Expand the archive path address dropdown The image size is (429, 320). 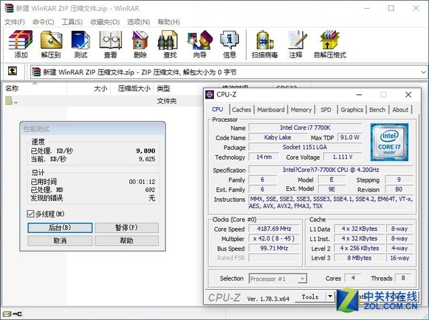423,72
